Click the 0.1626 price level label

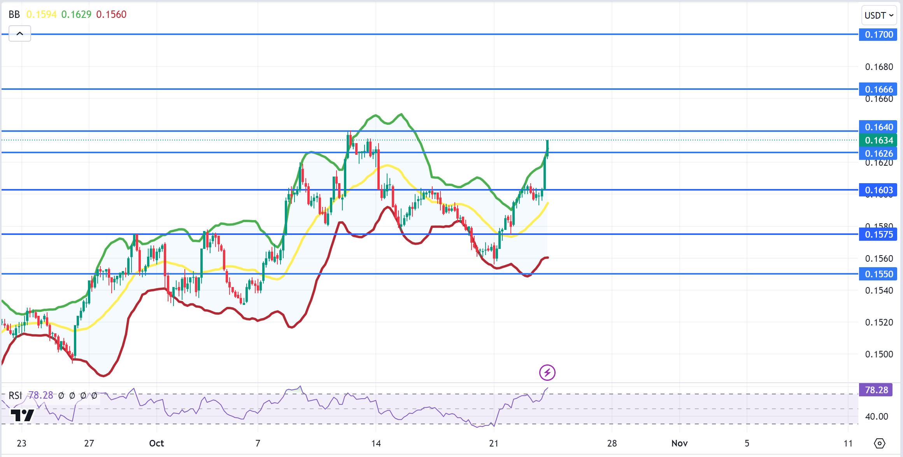pyautogui.click(x=878, y=153)
